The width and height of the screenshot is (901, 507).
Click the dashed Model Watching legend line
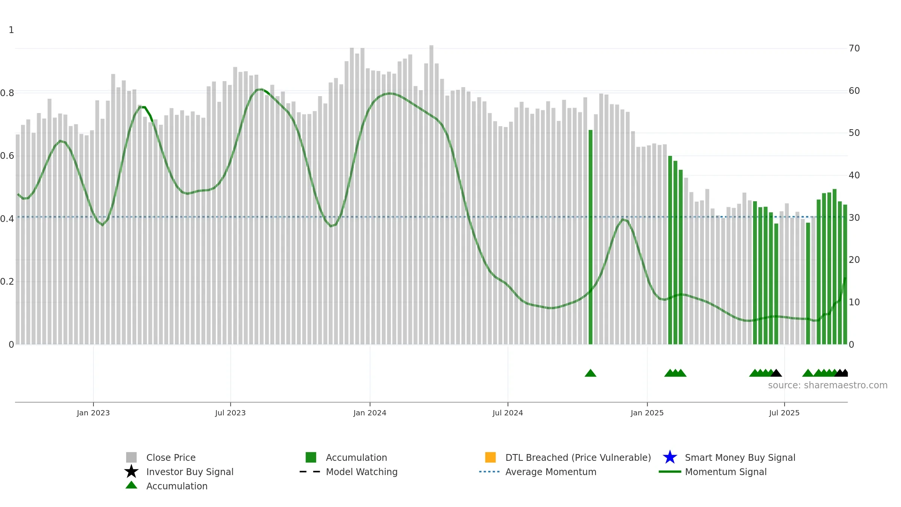(x=310, y=472)
